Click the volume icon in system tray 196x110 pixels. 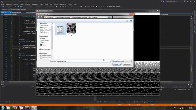pos(185,108)
